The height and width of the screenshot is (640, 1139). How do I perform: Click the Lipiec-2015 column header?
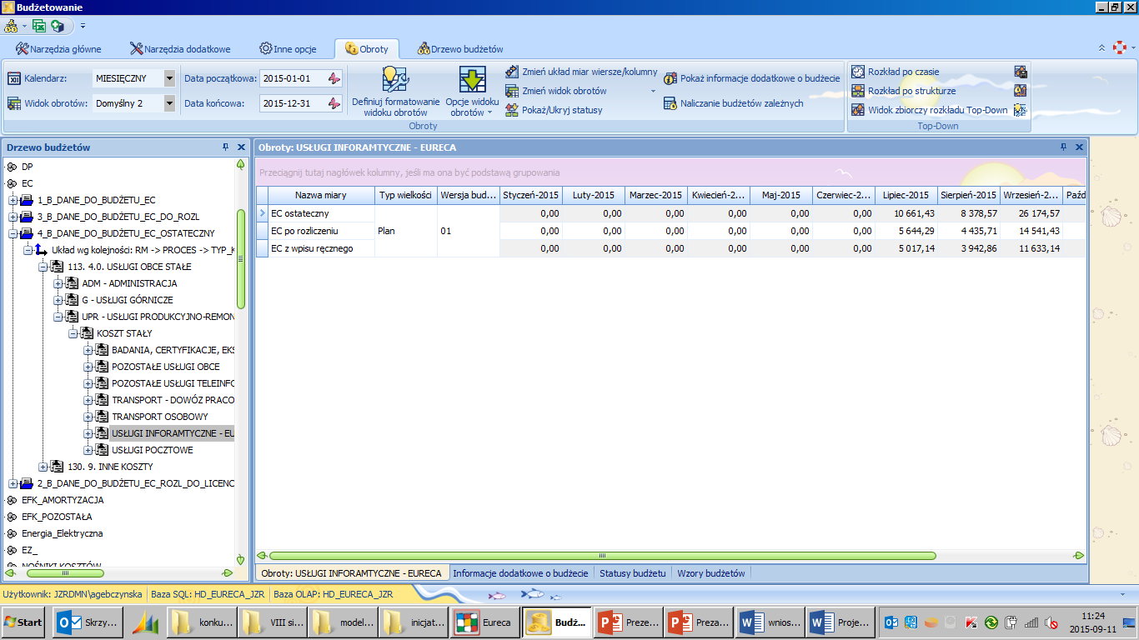click(906, 195)
